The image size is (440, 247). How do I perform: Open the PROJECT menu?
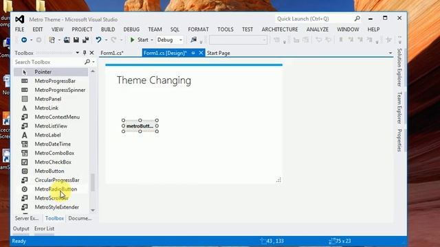coord(82,30)
